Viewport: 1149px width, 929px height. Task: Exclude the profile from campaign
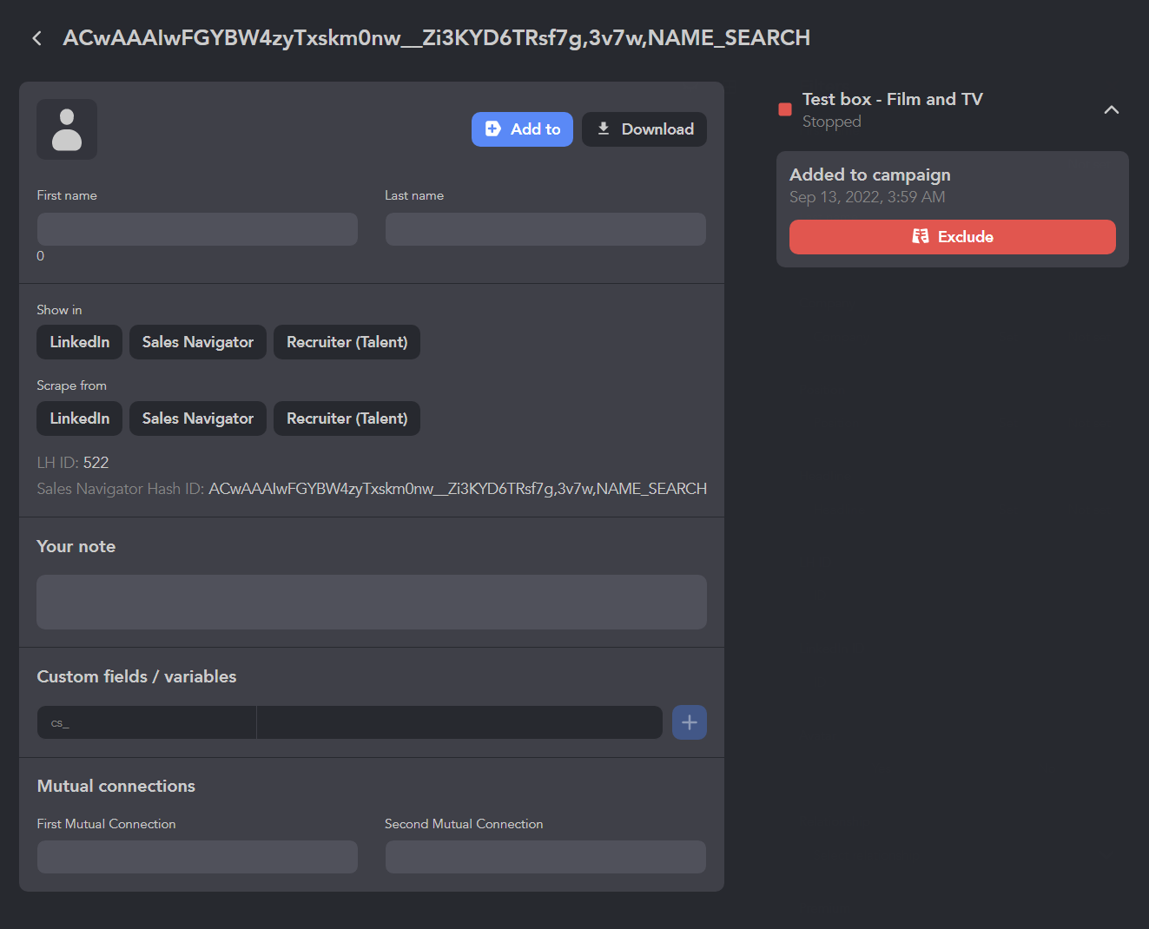[x=953, y=237]
